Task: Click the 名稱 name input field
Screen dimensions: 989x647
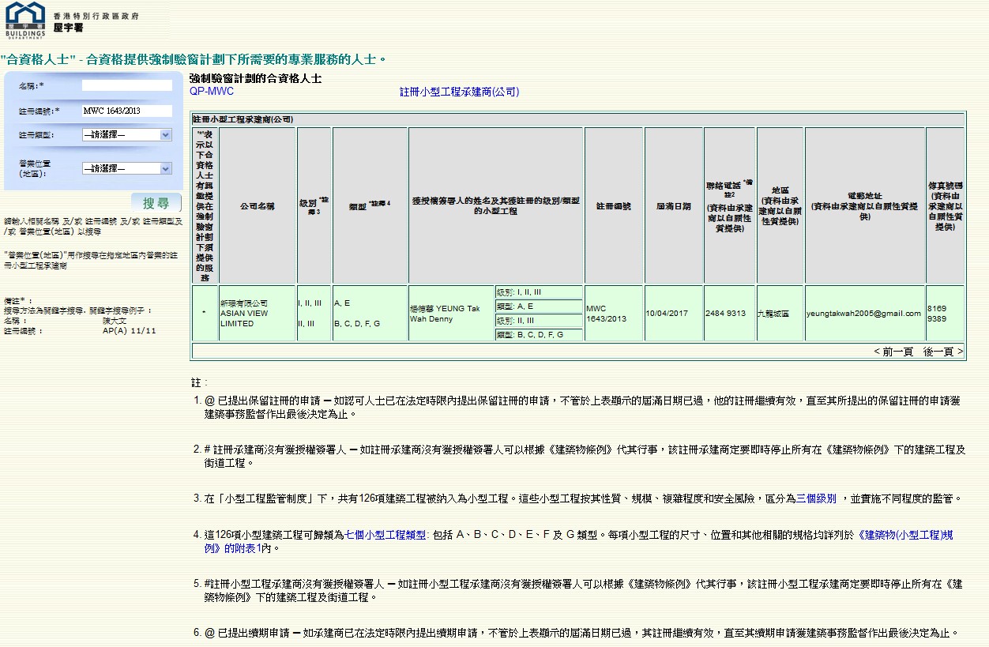Action: click(x=126, y=85)
